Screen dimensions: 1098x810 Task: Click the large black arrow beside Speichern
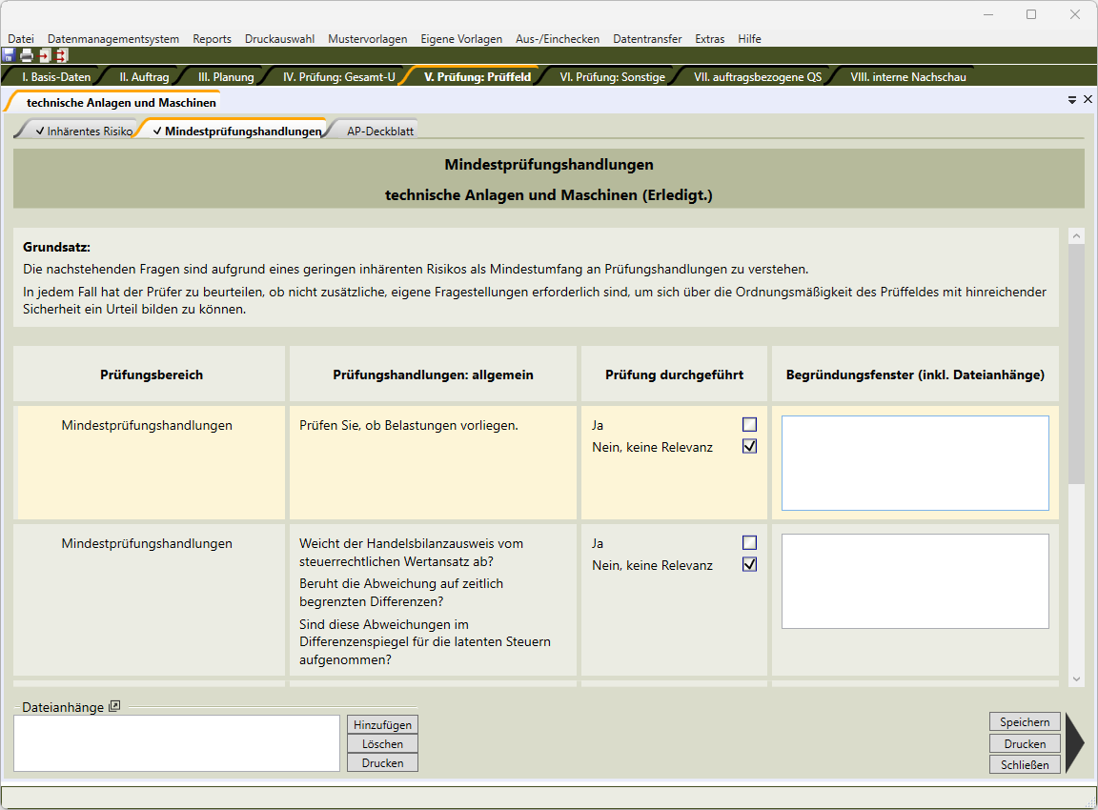pos(1074,743)
